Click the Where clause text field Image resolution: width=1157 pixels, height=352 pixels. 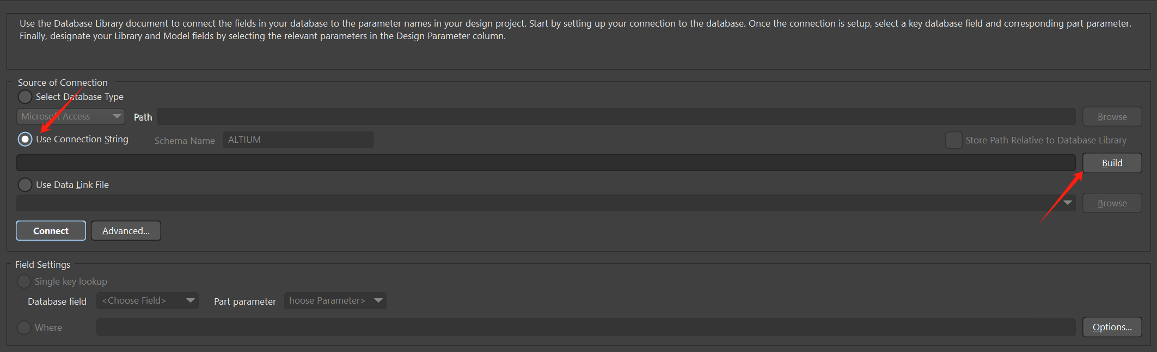(585, 327)
